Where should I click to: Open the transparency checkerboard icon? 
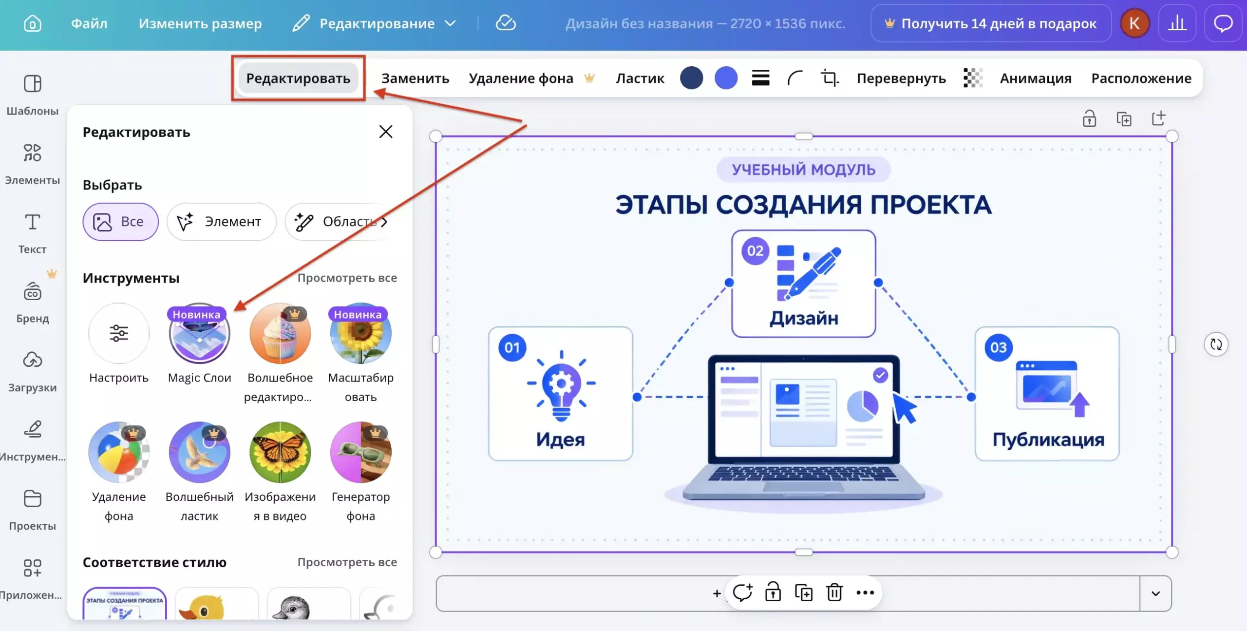point(973,78)
